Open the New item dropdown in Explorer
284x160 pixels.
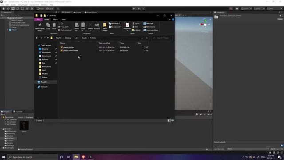point(114,24)
